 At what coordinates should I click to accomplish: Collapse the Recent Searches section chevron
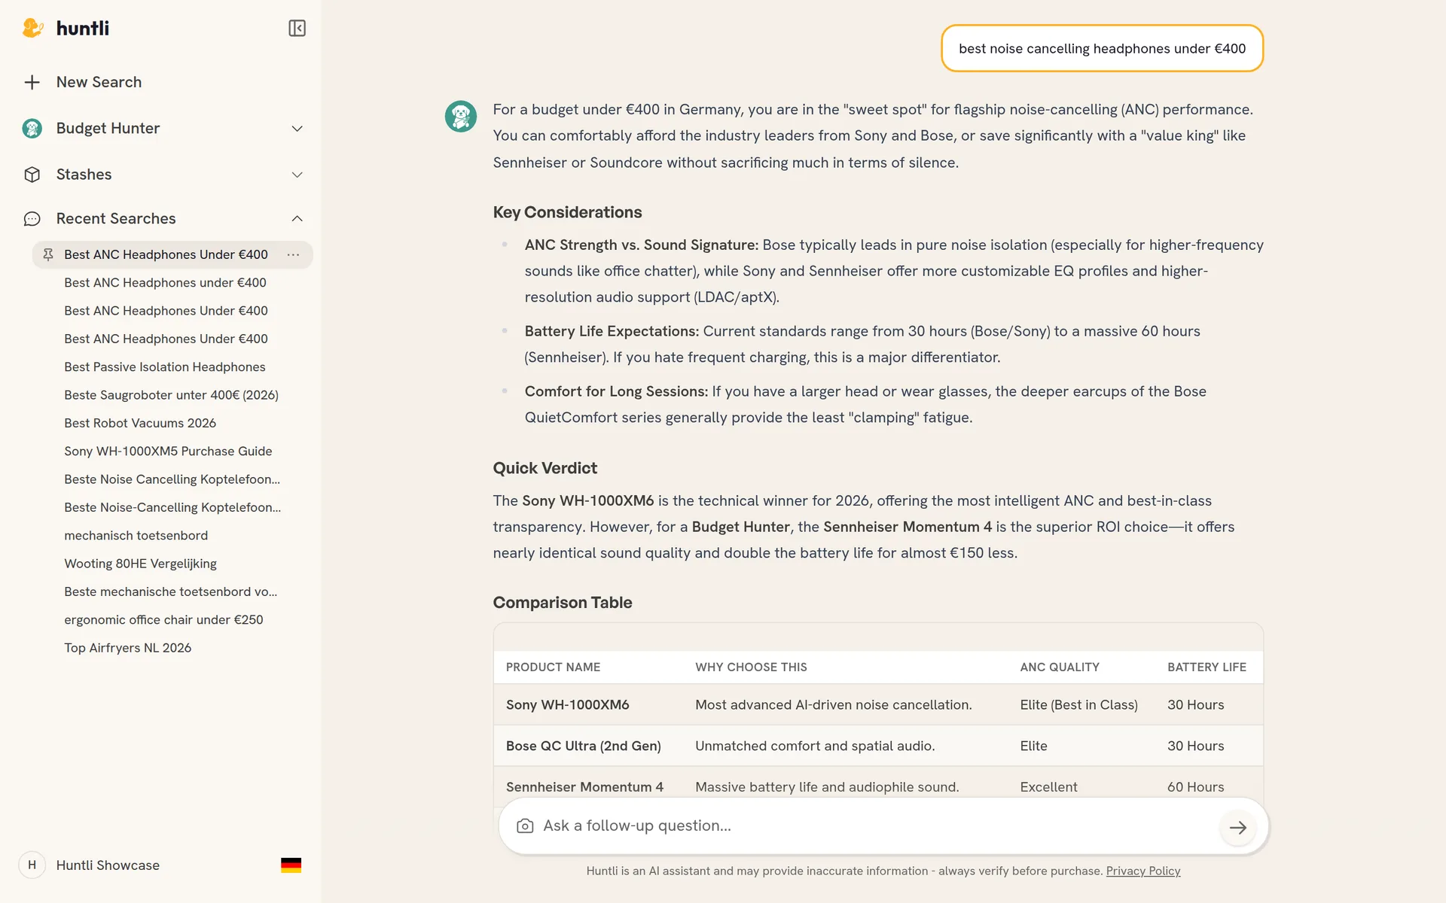(x=297, y=218)
